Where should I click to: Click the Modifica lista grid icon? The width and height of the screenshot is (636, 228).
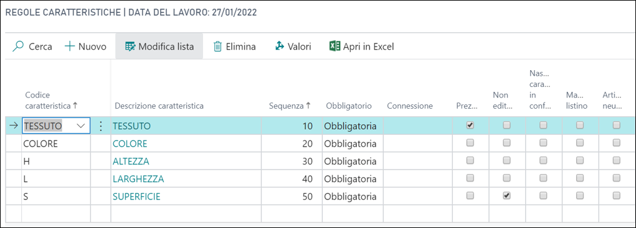(130, 47)
